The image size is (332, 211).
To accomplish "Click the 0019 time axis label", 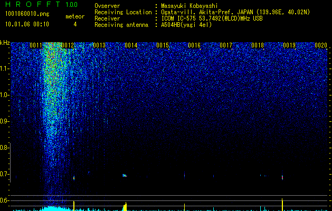I will [289, 45].
